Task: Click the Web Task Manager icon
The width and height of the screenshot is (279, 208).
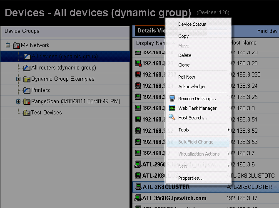Action: click(x=172, y=108)
